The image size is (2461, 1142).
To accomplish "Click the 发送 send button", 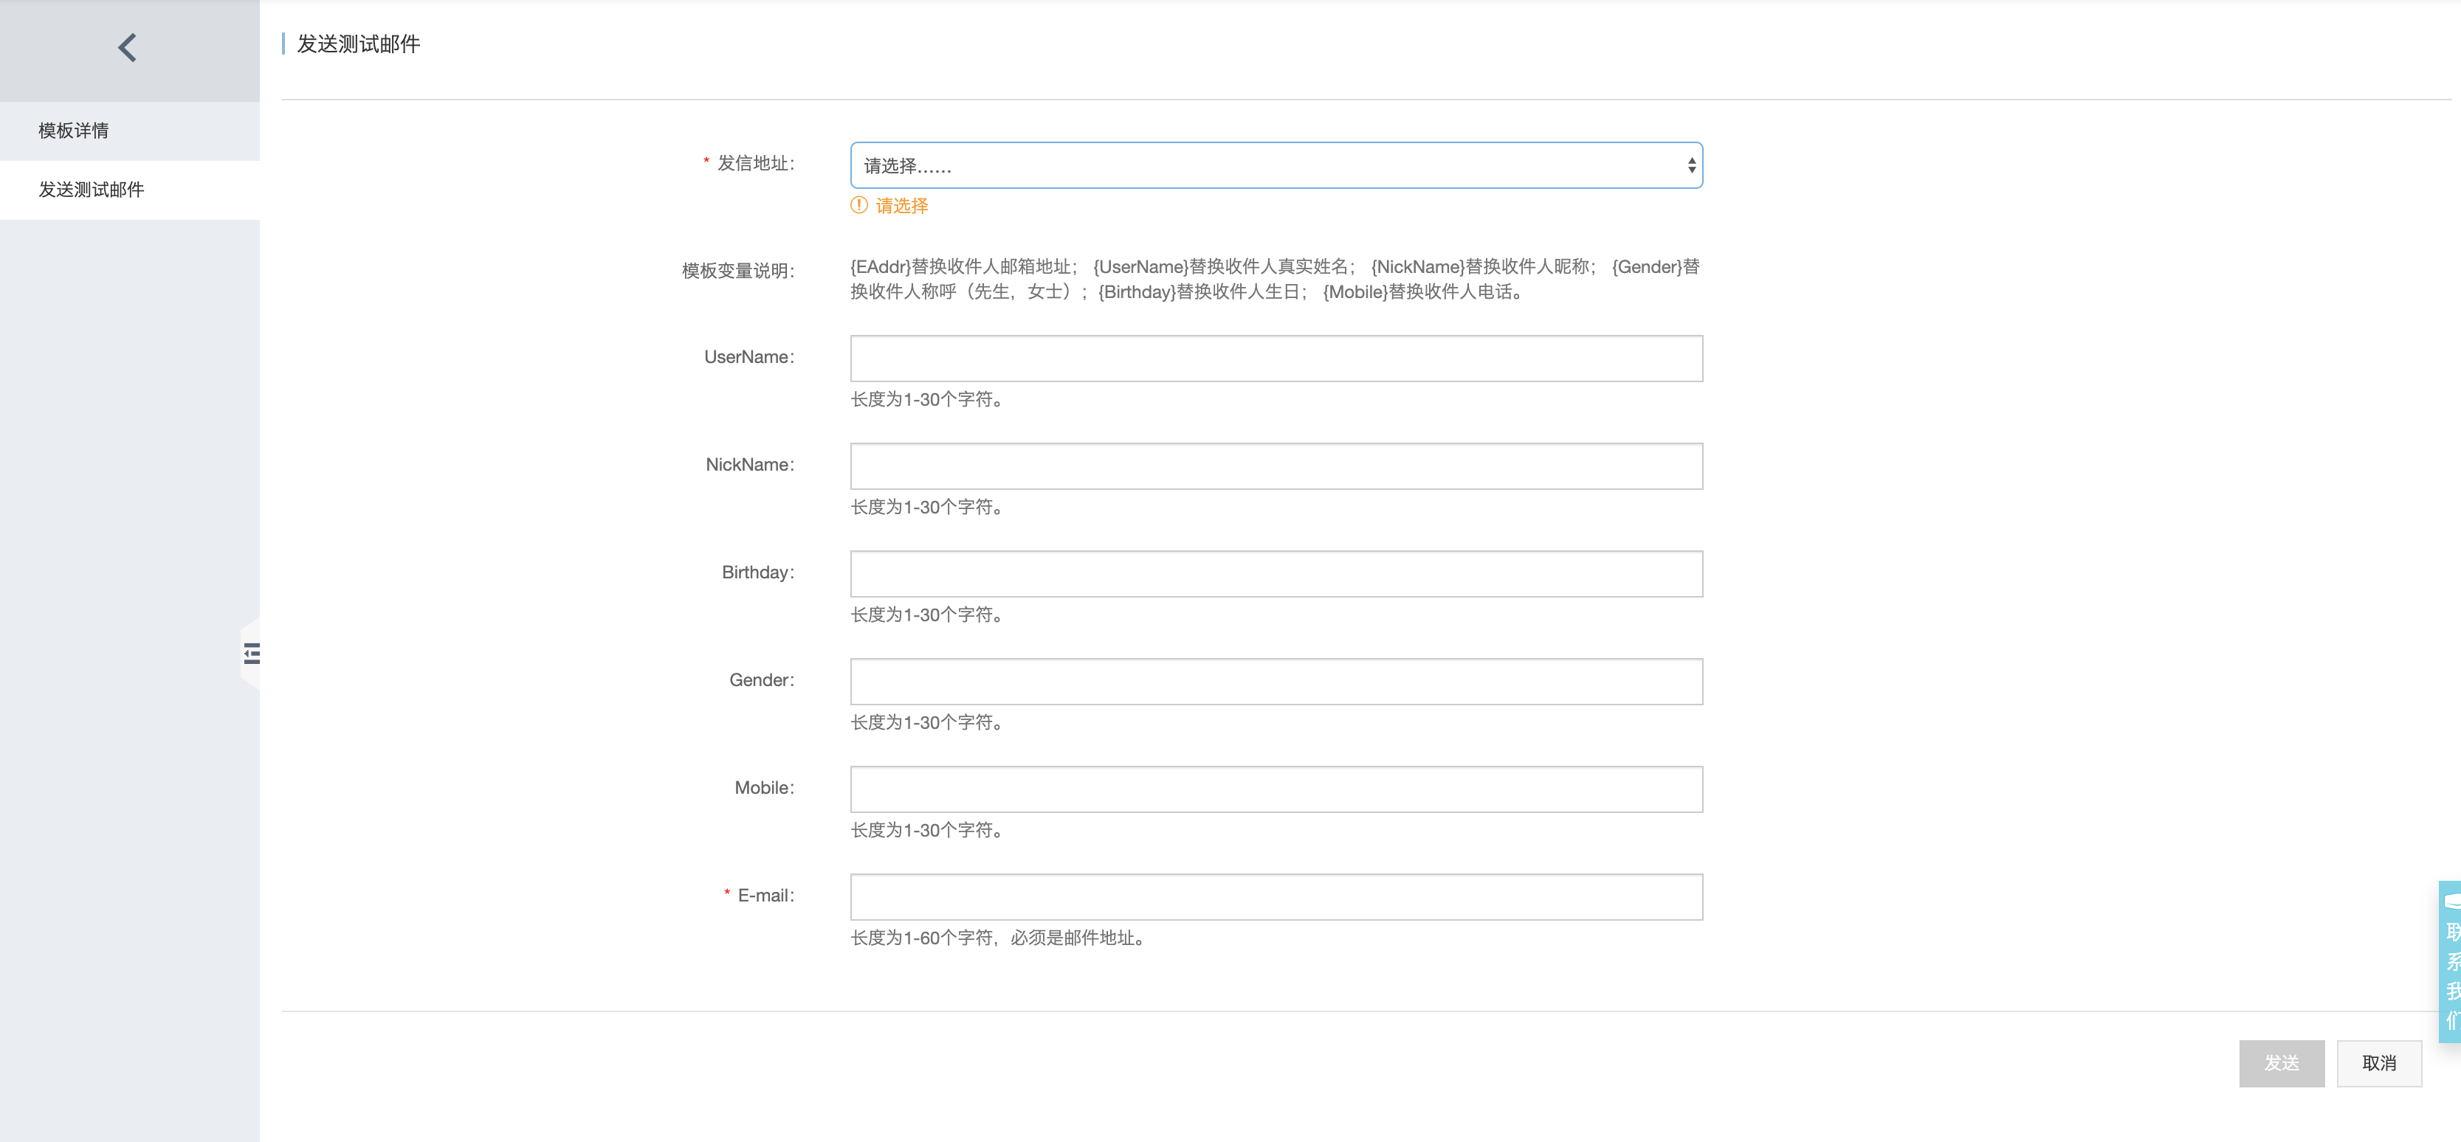I will pyautogui.click(x=2282, y=1063).
